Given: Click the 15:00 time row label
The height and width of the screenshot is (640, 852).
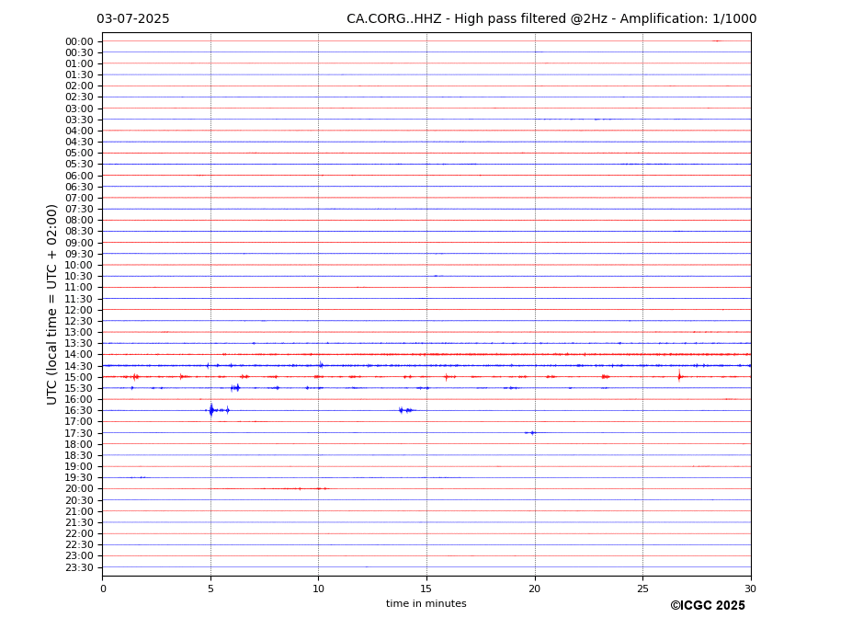Looking at the screenshot, I should click(79, 377).
